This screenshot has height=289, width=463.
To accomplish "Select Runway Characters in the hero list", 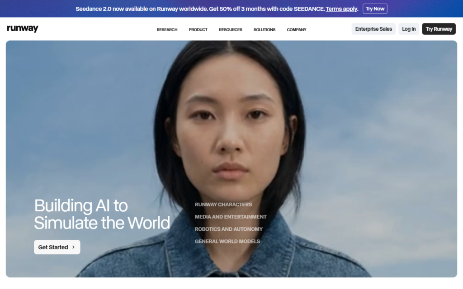I will (x=223, y=205).
